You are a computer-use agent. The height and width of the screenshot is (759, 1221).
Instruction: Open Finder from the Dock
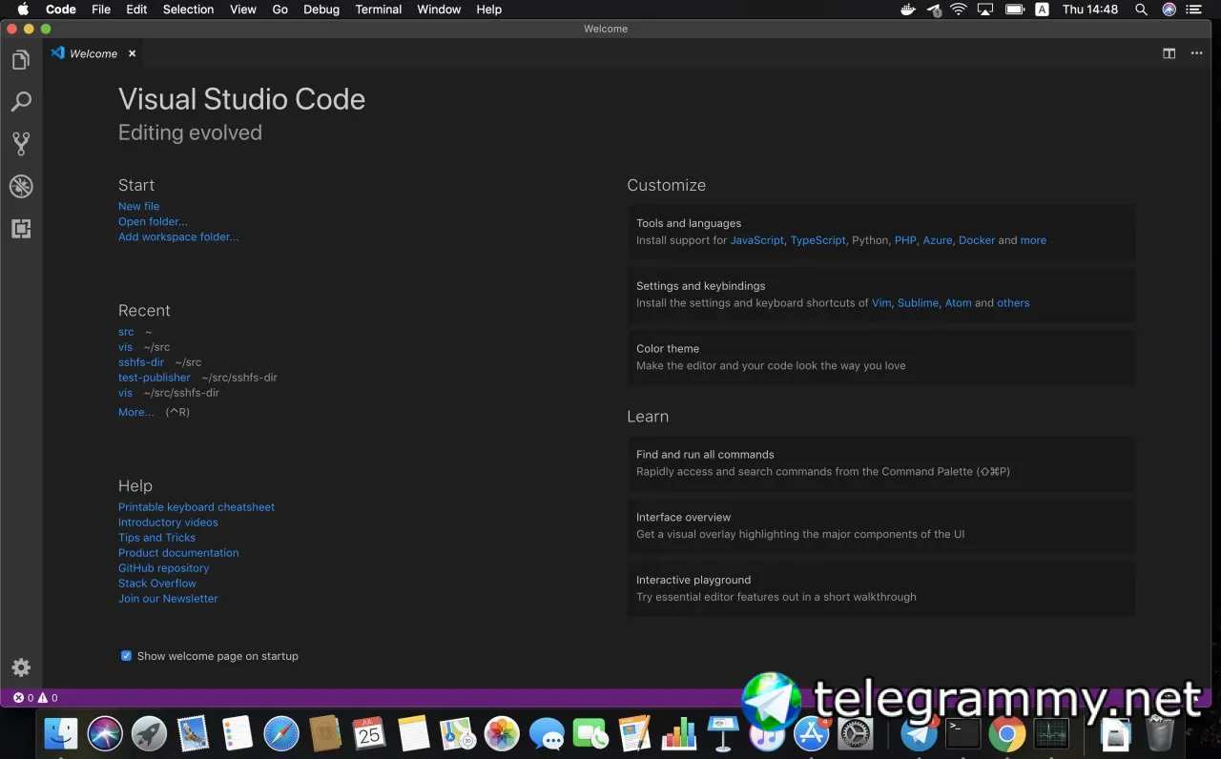pos(61,733)
